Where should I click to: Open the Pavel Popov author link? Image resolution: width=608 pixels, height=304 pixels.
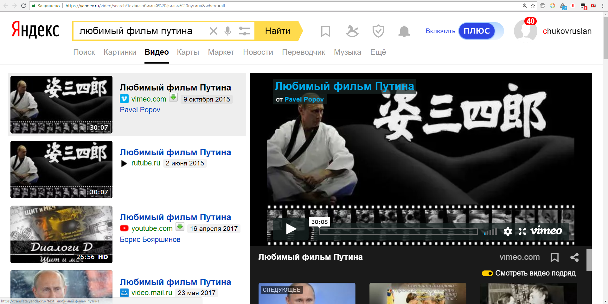(140, 110)
